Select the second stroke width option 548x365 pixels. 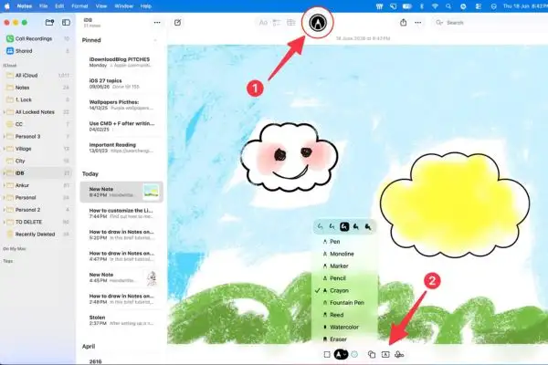[x=332, y=227]
